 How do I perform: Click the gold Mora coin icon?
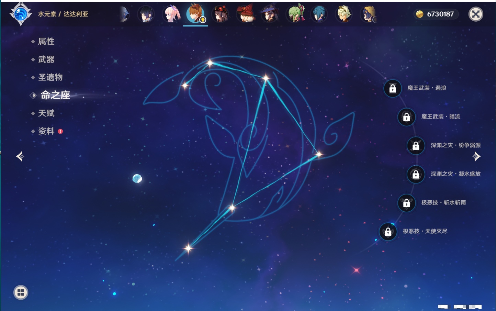[x=420, y=14]
